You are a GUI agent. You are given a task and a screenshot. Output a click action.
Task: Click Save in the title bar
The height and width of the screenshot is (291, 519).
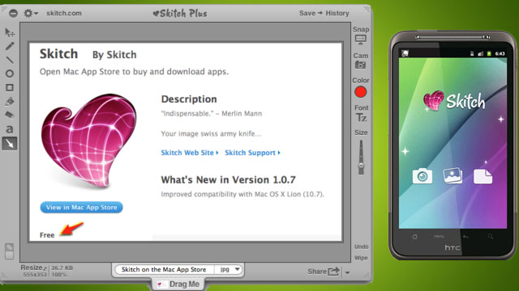point(307,13)
